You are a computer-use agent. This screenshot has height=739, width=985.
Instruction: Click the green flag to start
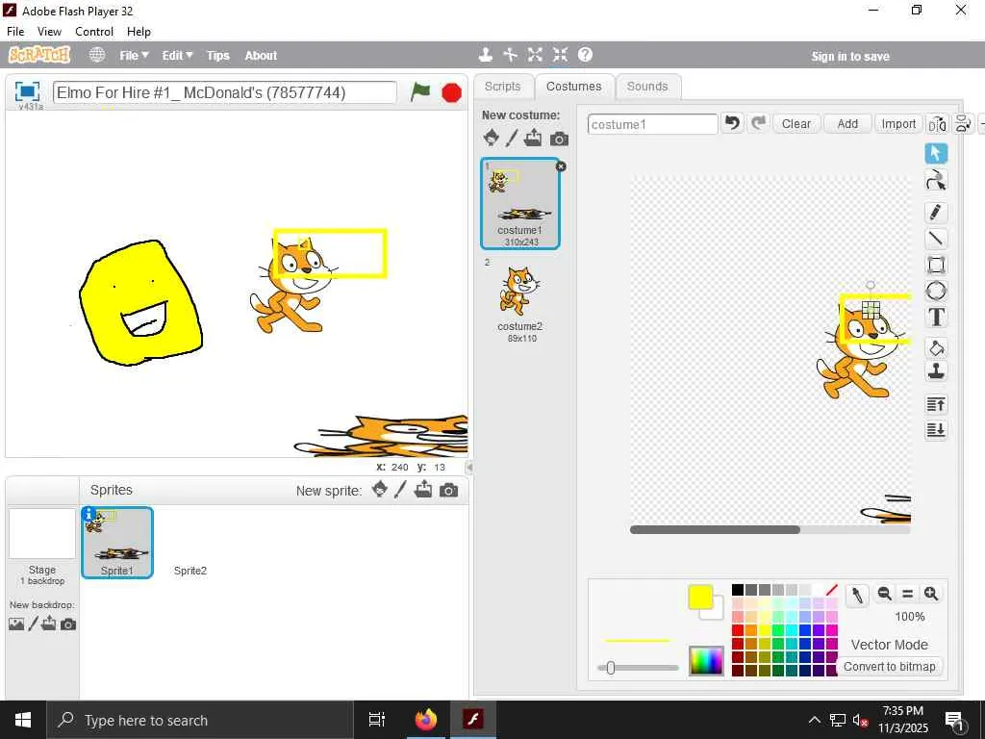[x=420, y=92]
